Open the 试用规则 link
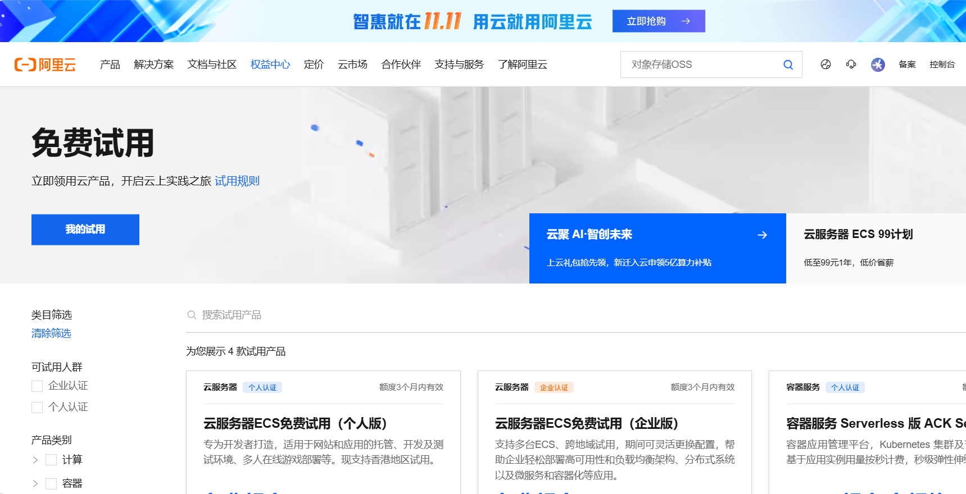 coord(237,181)
